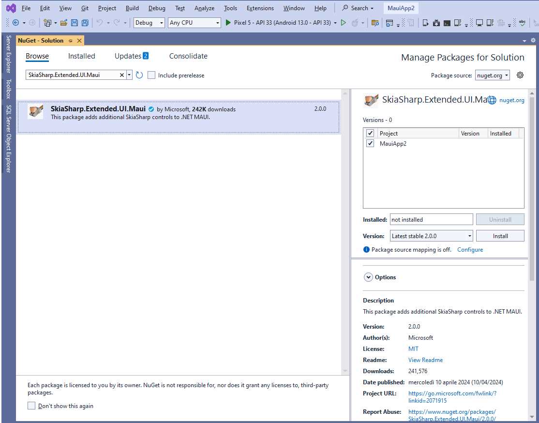Open the go.microsoft.com Project URL link

tap(452, 397)
